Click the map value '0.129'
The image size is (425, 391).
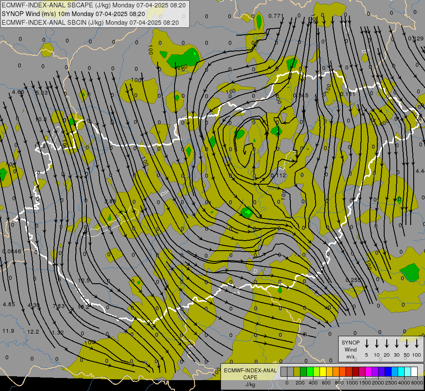coord(416,39)
